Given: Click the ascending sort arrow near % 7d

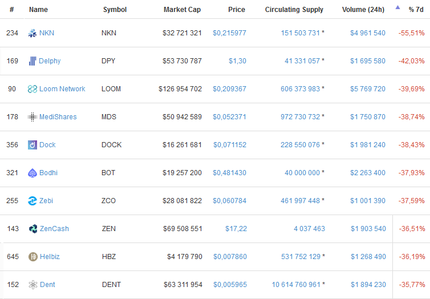Looking at the screenshot, I should point(397,7).
